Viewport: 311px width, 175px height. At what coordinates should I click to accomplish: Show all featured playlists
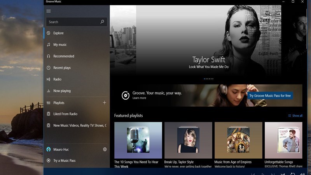click(295, 115)
